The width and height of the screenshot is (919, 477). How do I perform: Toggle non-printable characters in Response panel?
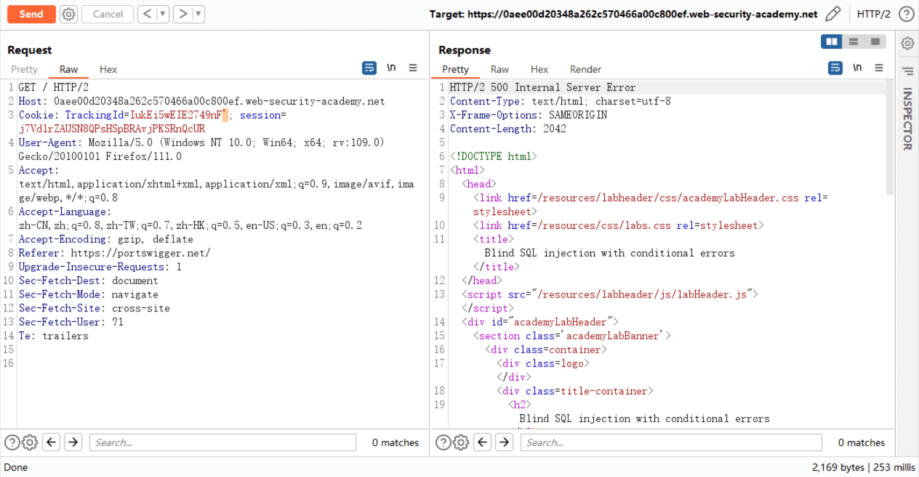[x=857, y=68]
